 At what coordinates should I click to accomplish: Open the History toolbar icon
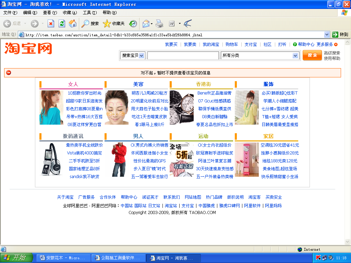tap(133, 24)
